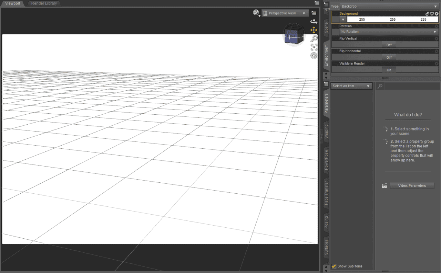Click the search magnifier in the Parameters pane

[379, 86]
